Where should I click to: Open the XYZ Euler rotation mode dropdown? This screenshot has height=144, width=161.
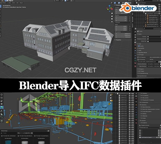tap(123, 23)
